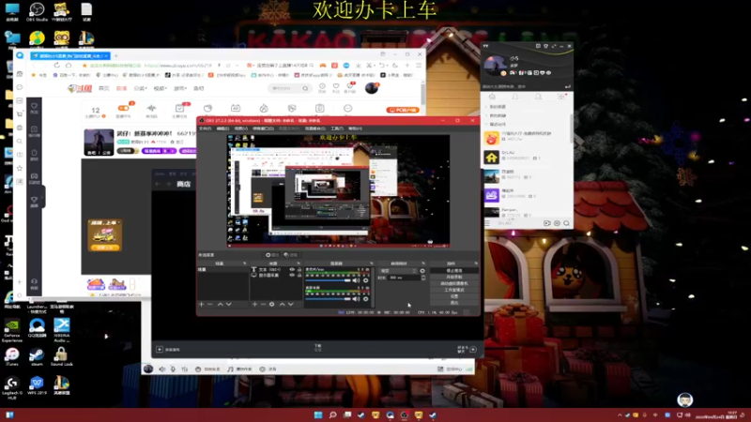Toggle visibility of 显示器采集 source
The height and width of the screenshot is (422, 751).
click(292, 276)
